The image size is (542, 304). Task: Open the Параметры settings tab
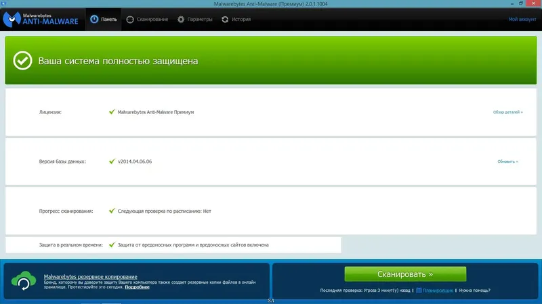coord(194,20)
